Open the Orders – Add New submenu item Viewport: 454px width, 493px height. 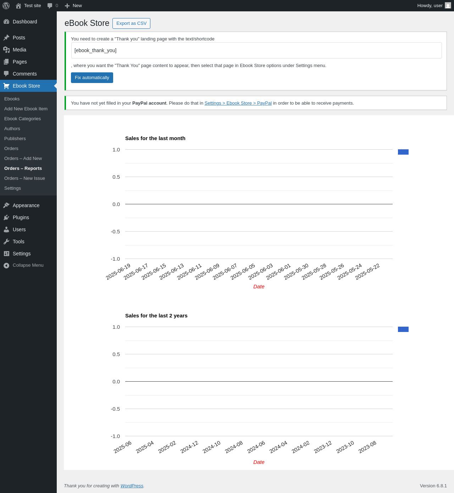coord(23,159)
